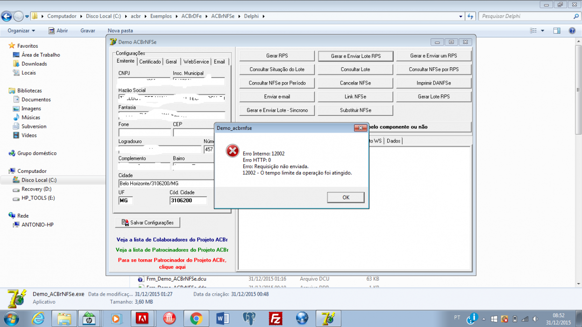Switch to the Email tab
Viewport: 582px width, 327px height.
(x=220, y=62)
